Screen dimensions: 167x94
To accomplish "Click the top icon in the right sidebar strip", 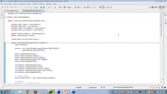I will 165,12.
